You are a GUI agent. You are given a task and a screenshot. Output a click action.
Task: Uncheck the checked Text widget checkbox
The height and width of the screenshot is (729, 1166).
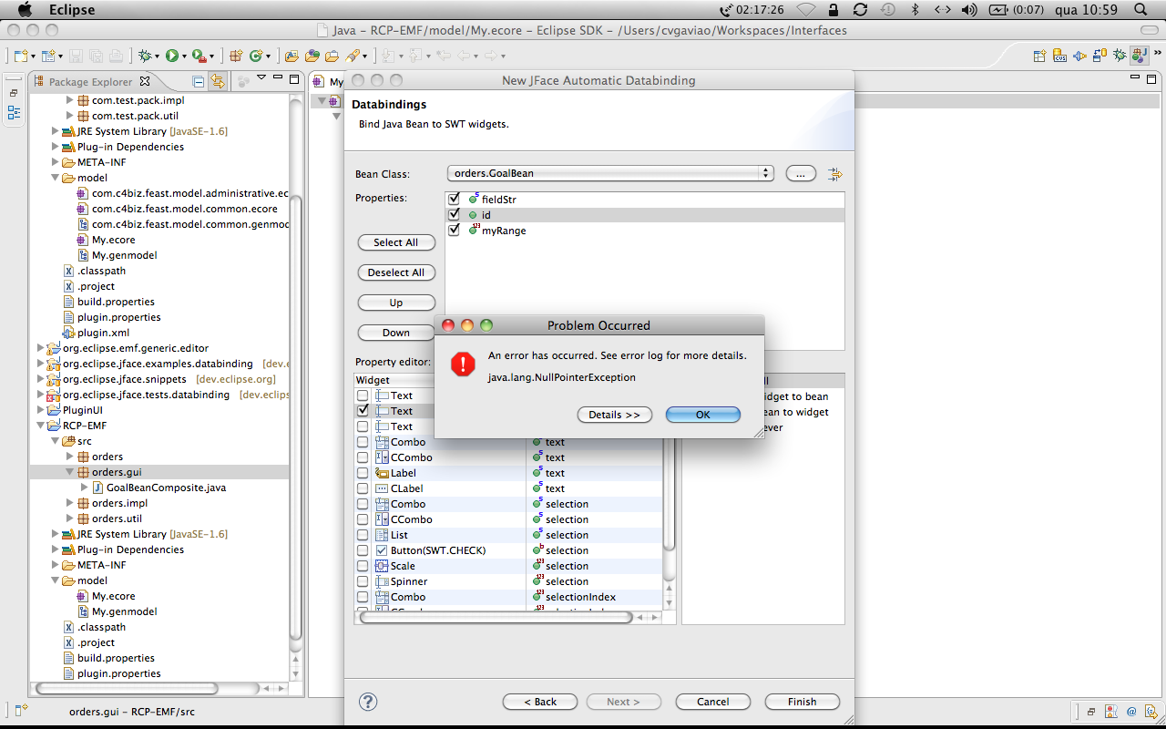click(x=363, y=411)
